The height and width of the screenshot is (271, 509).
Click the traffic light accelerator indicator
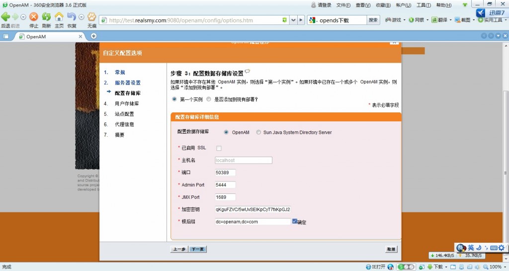(406, 267)
